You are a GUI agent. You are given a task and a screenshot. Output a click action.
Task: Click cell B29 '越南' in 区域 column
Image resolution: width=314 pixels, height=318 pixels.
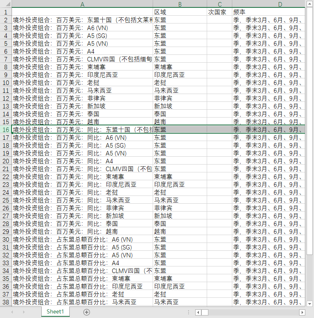pos(180,232)
